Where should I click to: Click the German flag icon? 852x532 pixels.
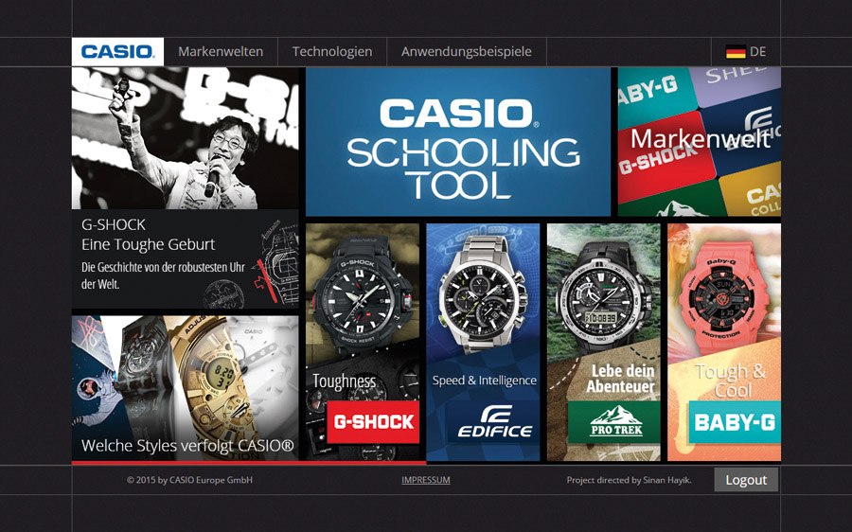coord(736,52)
